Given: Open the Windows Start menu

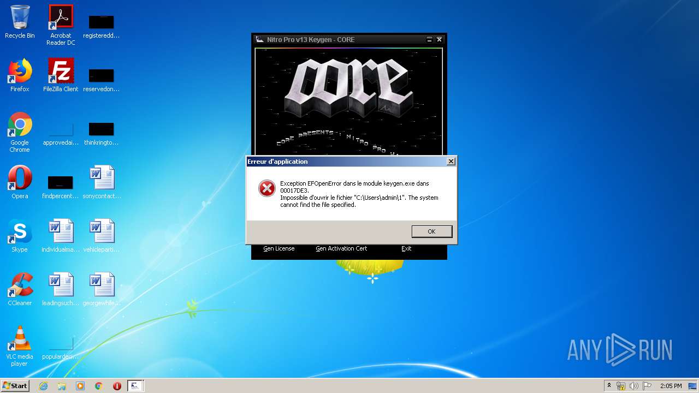Looking at the screenshot, I should [x=15, y=385].
